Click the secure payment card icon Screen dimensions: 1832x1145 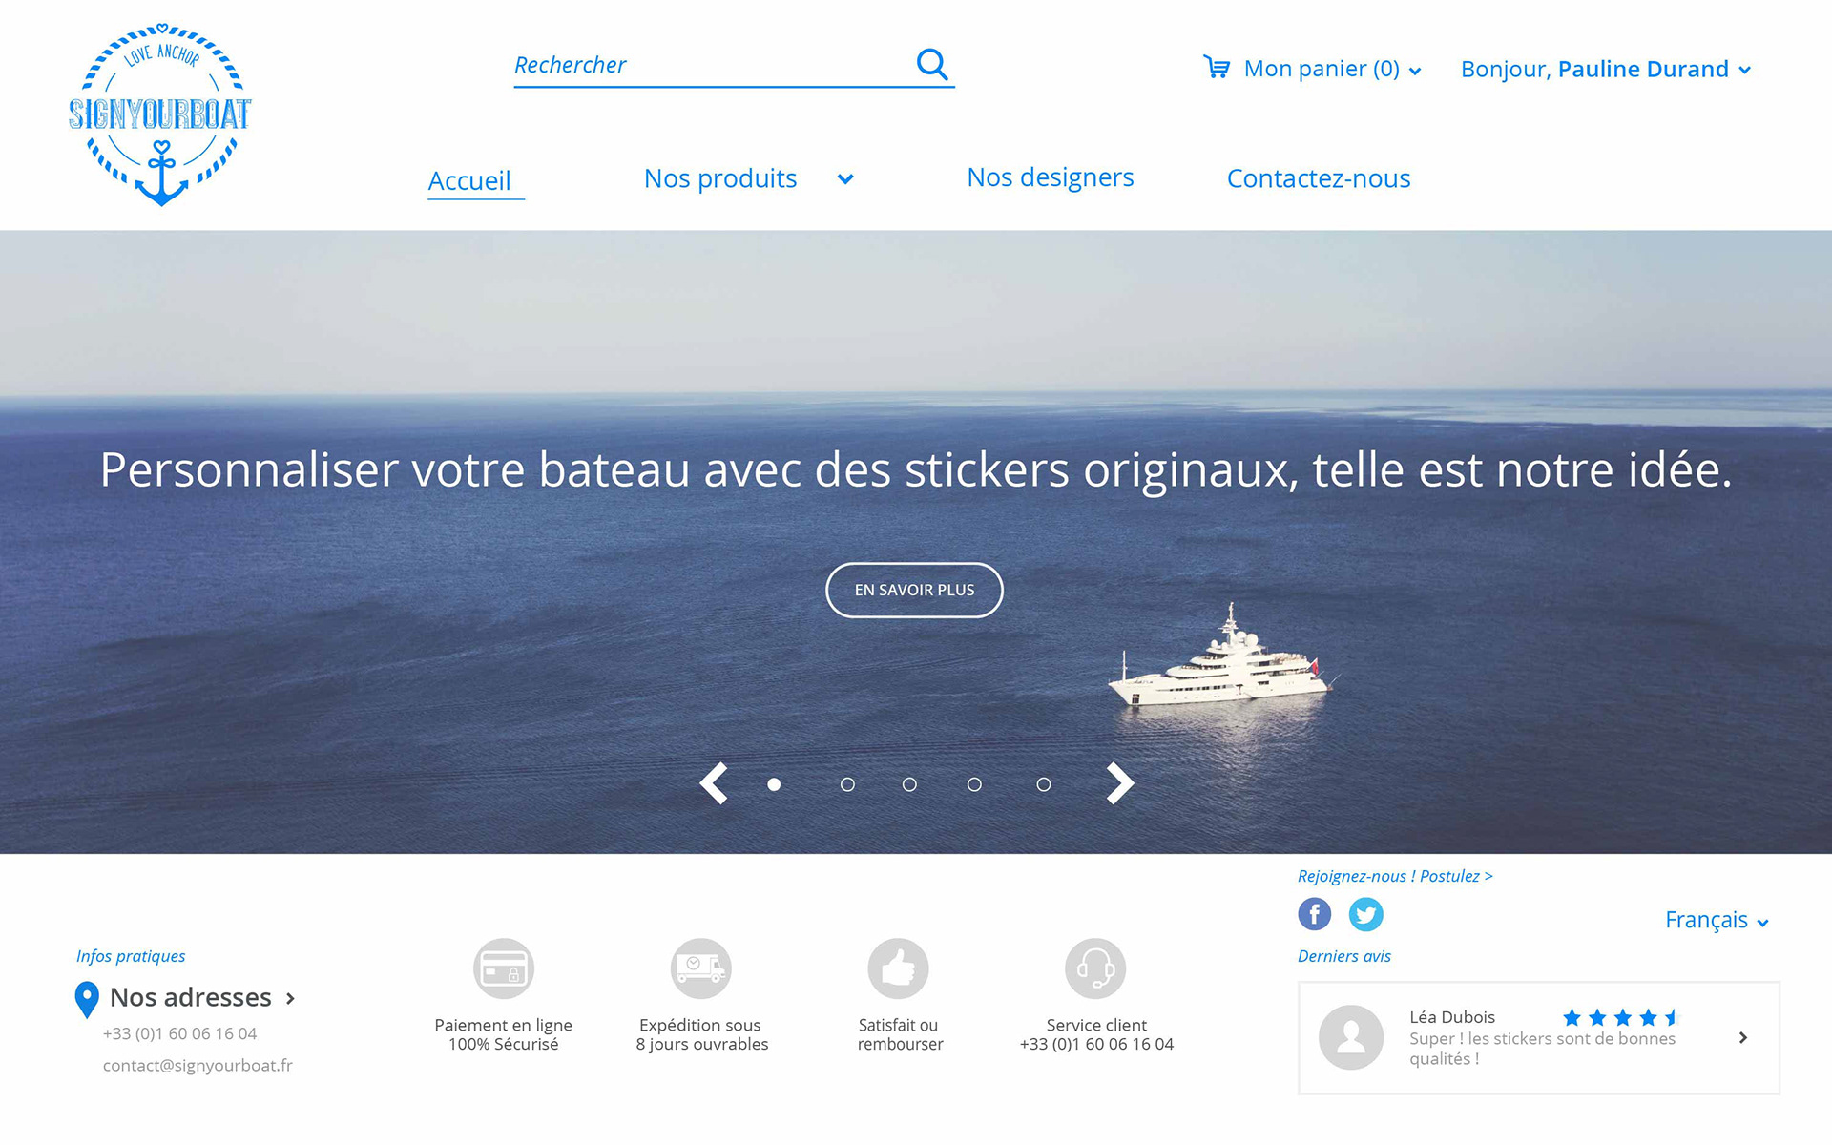[504, 968]
